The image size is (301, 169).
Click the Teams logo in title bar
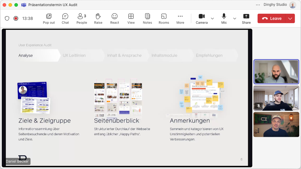point(23,5)
